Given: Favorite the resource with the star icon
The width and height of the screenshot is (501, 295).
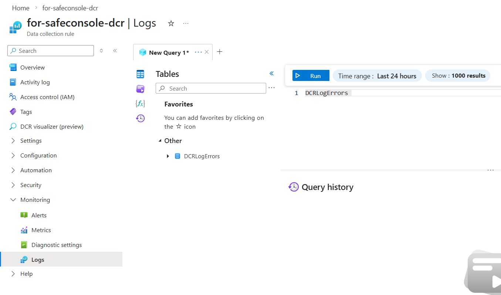Looking at the screenshot, I should 171,23.
